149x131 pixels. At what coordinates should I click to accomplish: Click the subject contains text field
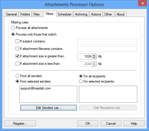(107, 42)
